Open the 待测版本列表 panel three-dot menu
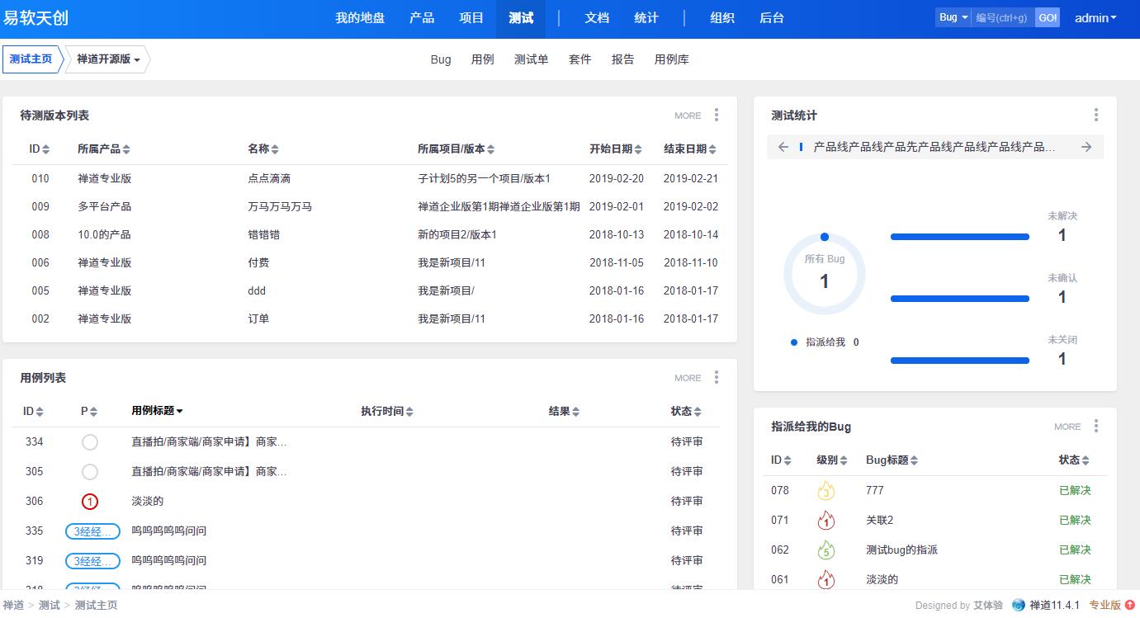This screenshot has width=1140, height=618. [x=716, y=115]
